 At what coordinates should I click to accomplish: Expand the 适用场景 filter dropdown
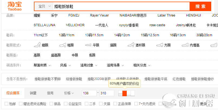coord(115,65)
